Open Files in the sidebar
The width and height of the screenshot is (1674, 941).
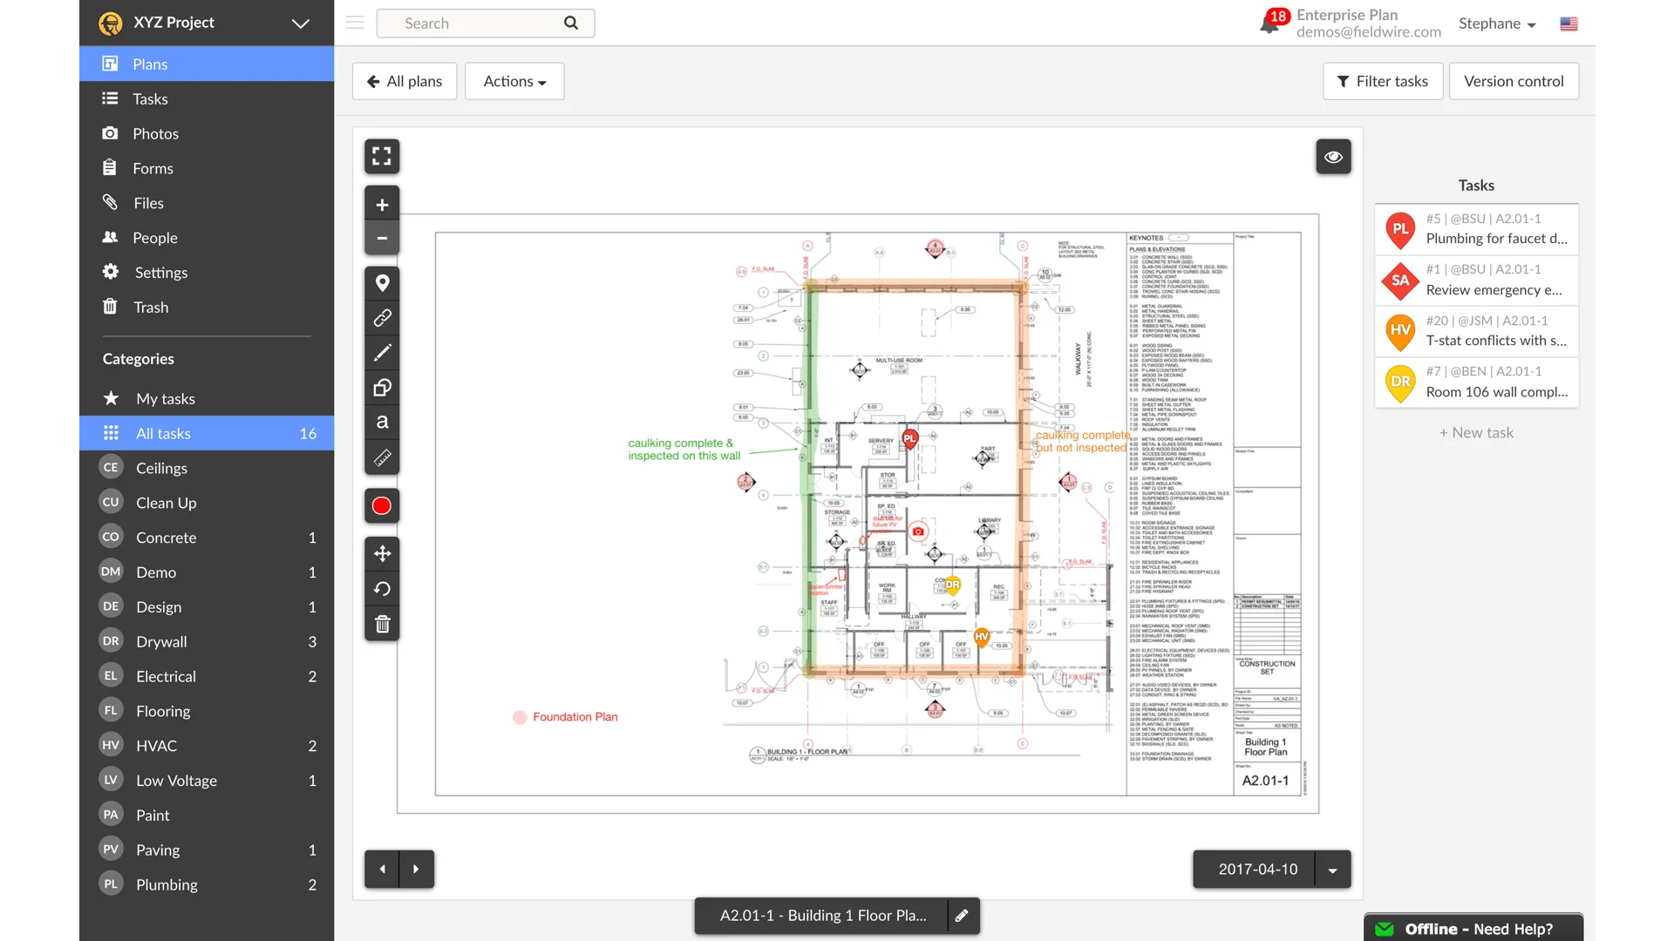pos(207,203)
